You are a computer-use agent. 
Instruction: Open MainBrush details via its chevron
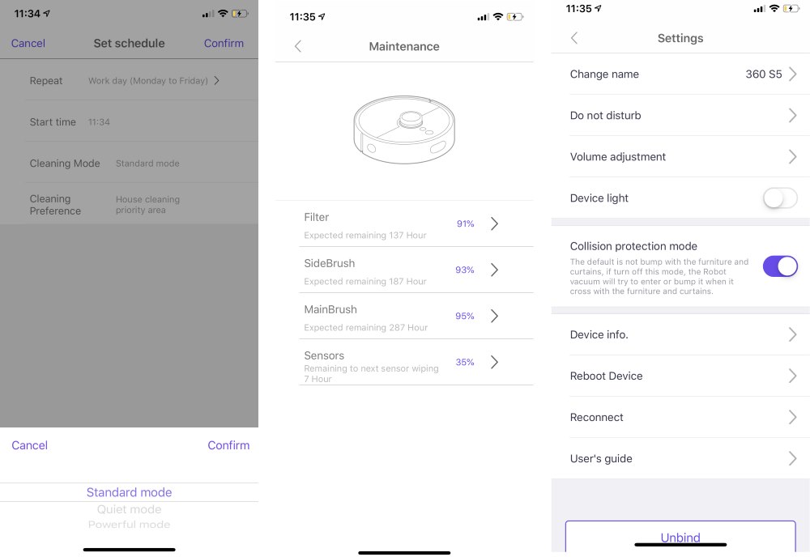click(494, 316)
